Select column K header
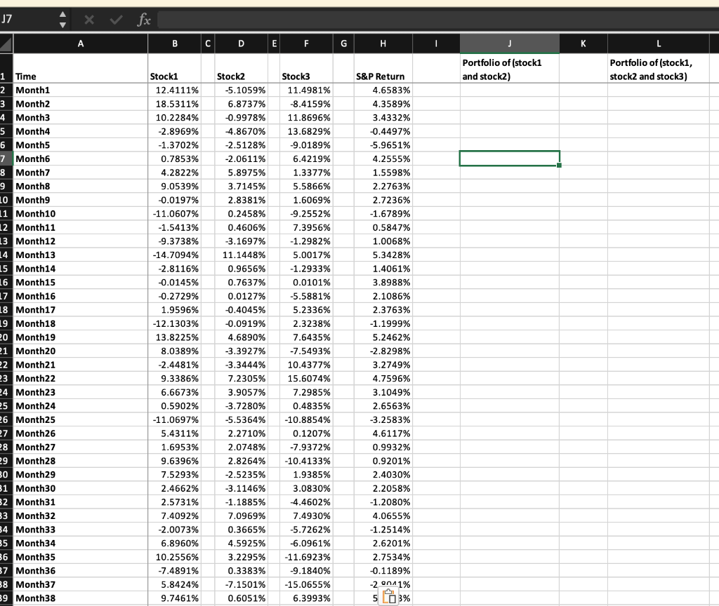Viewport: 719px width, 606px height. tap(583, 44)
